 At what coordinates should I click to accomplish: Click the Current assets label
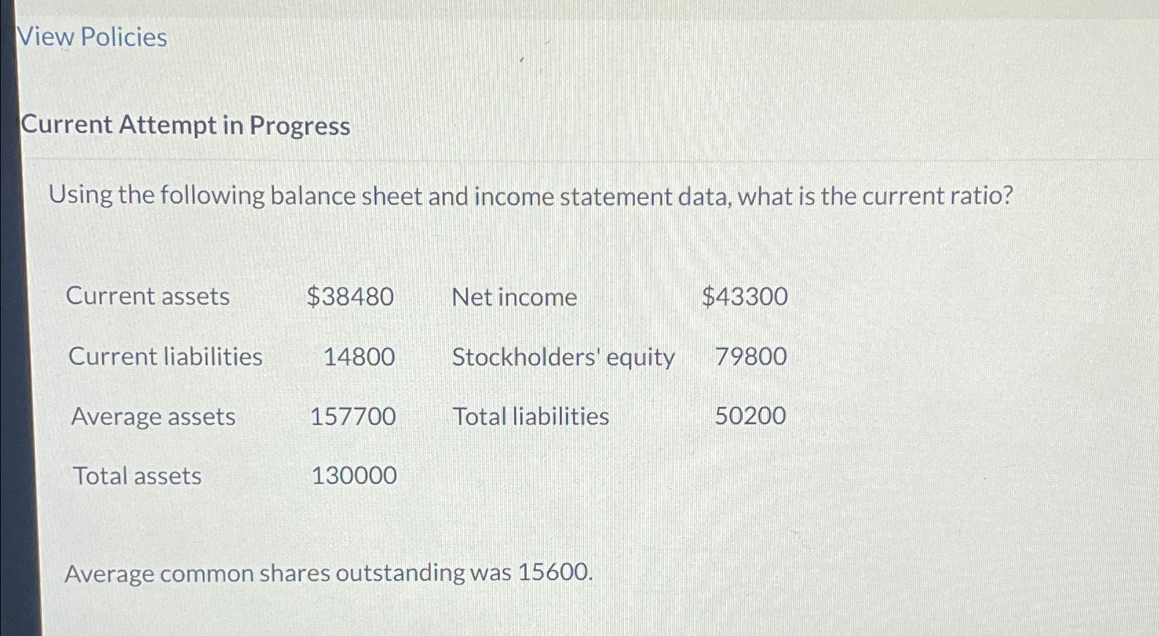tap(148, 296)
